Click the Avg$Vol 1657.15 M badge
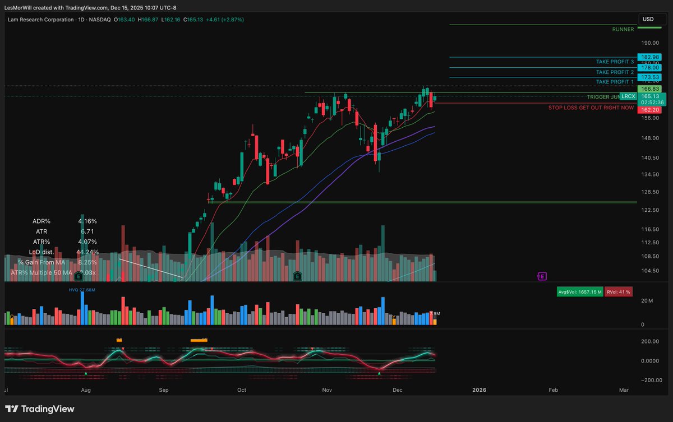 [580, 292]
